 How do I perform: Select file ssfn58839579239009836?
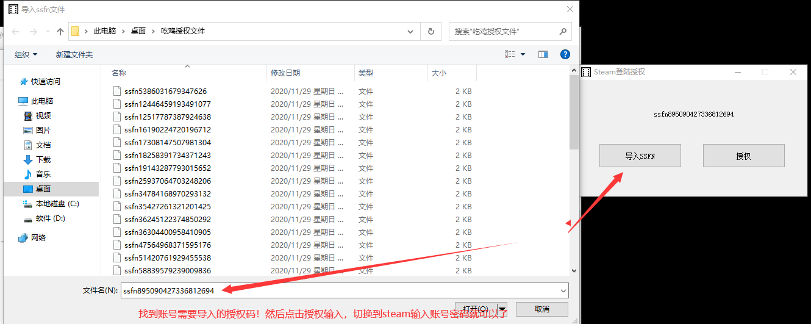tap(168, 270)
